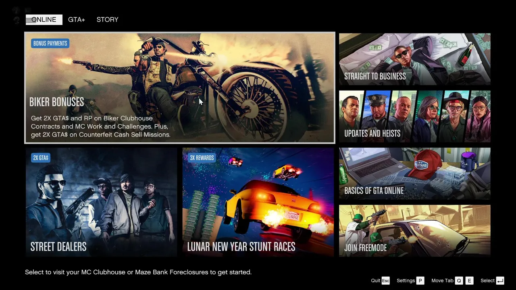Click the Join Freemode tile

point(415,231)
